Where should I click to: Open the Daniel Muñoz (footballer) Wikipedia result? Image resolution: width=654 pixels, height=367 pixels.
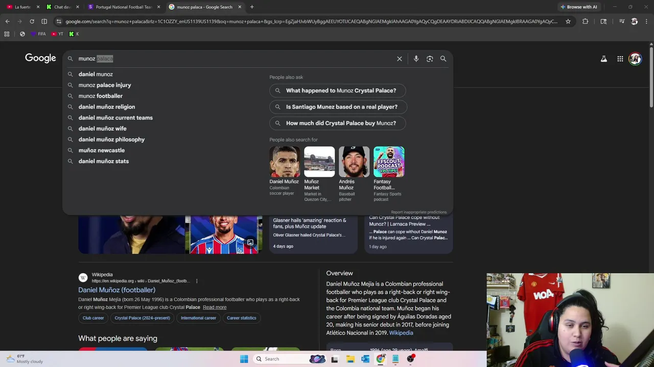[116, 290]
